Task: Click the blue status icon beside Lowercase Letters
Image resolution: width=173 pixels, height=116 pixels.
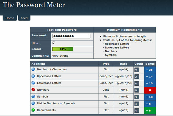Action: 33,83
